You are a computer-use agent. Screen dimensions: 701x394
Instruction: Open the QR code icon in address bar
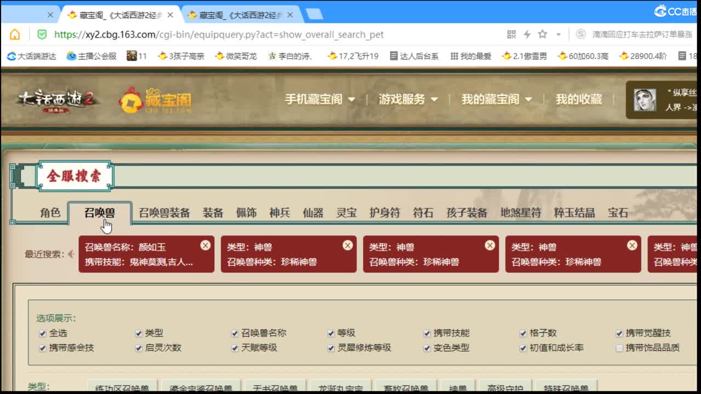click(512, 34)
